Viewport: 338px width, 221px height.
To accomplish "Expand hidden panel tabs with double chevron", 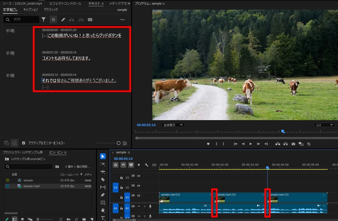I will pyautogui.click(x=129, y=4).
